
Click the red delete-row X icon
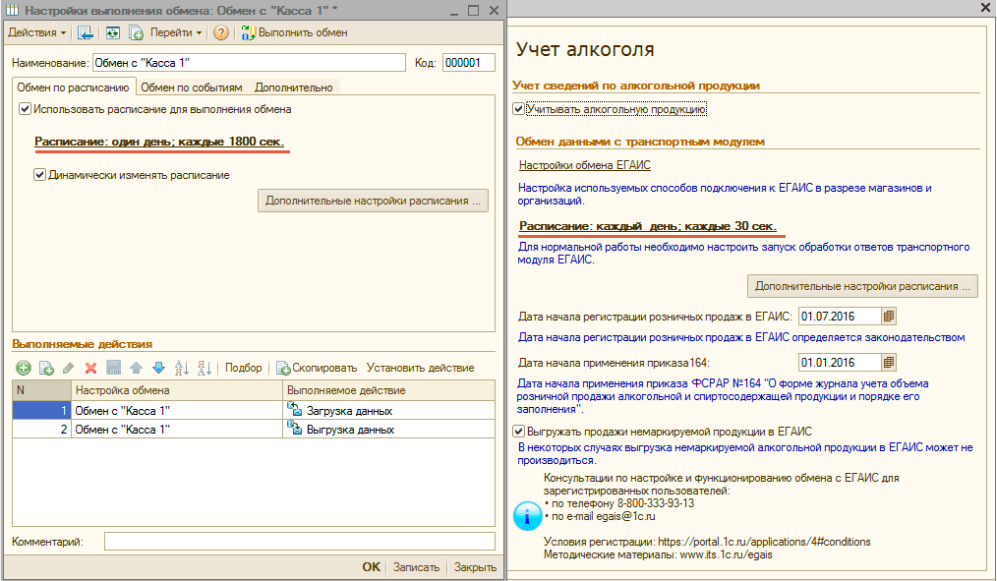(x=90, y=368)
